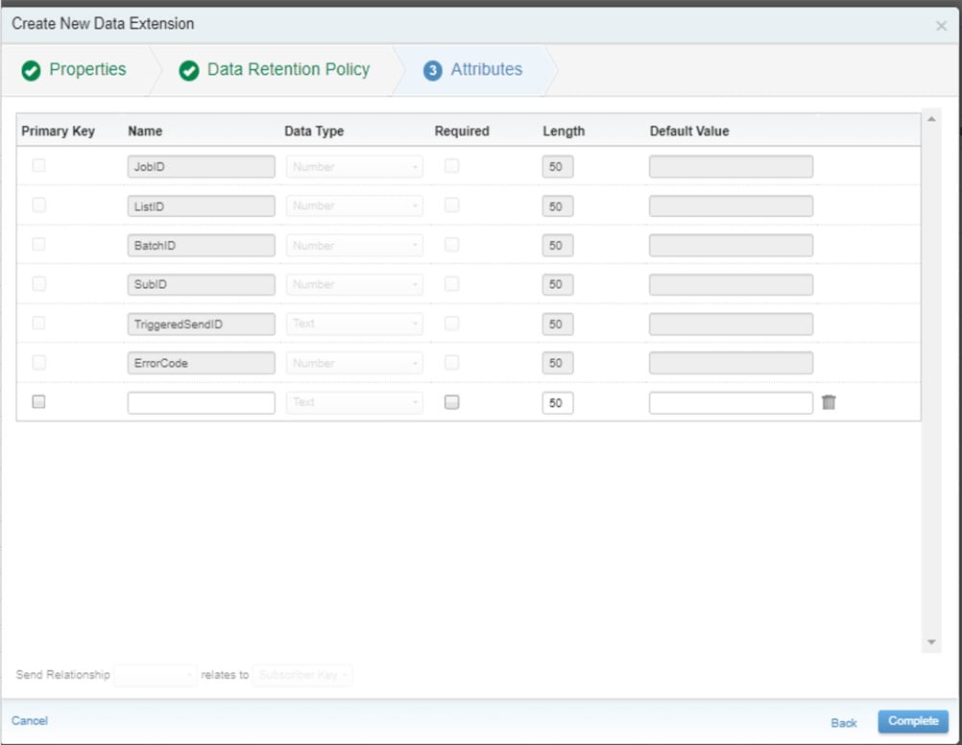This screenshot has width=962, height=745.
Task: Click the Cancel link
Action: (x=30, y=720)
